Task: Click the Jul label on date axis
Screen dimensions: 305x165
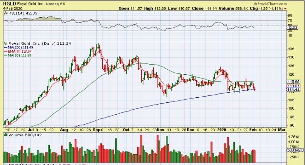Action: tap(31, 130)
